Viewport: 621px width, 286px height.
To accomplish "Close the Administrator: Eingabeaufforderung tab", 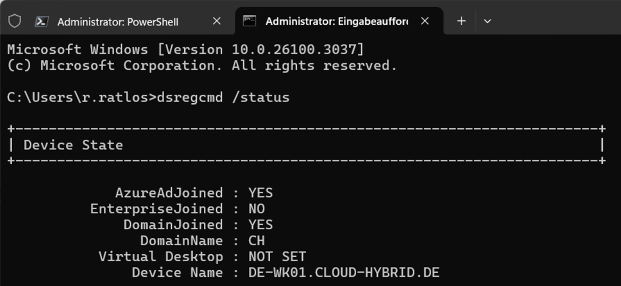I will coord(425,21).
